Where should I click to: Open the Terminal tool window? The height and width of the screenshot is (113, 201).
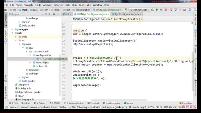93,103
